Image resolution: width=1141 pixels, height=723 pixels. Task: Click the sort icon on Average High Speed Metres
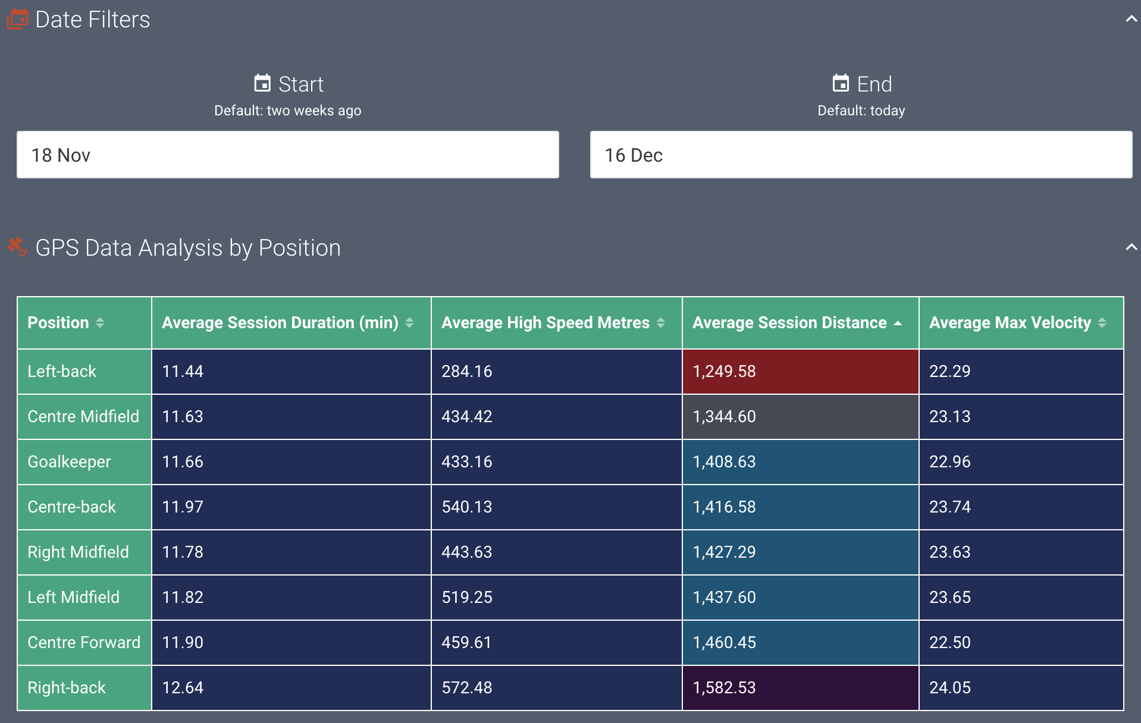[x=662, y=323]
